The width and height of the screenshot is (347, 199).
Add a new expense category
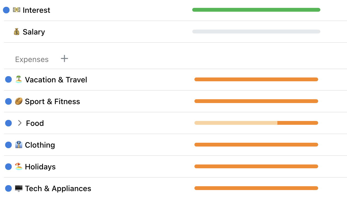tap(64, 58)
